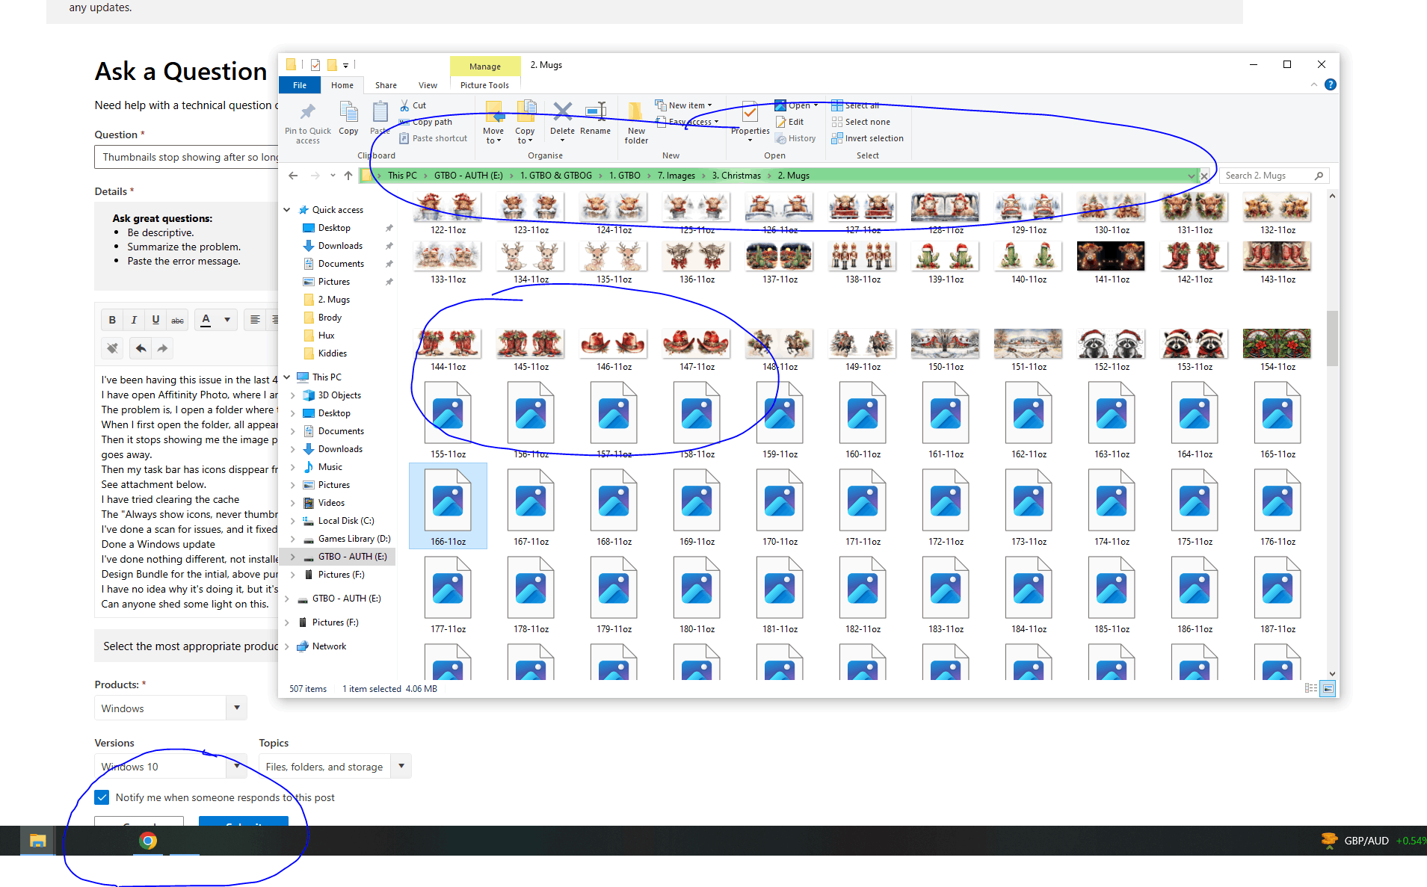
Task: Select Games Library (D:) in tree
Action: pyautogui.click(x=354, y=539)
